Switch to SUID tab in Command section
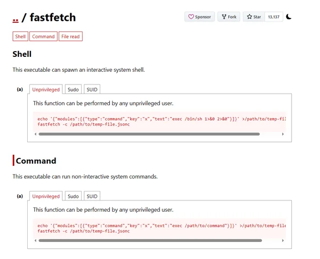The width and height of the screenshot is (320, 259). tap(92, 196)
